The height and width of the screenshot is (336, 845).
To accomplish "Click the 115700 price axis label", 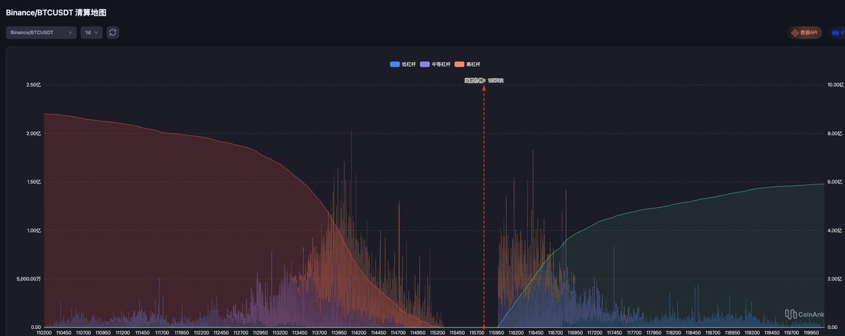I will (477, 332).
